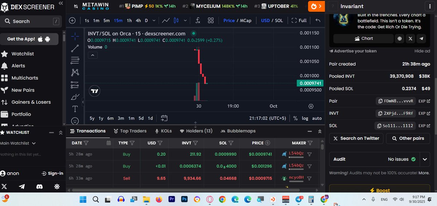Open Gainers & Losers page
Screen dimensions: 437x206
pyautogui.click(x=31, y=102)
